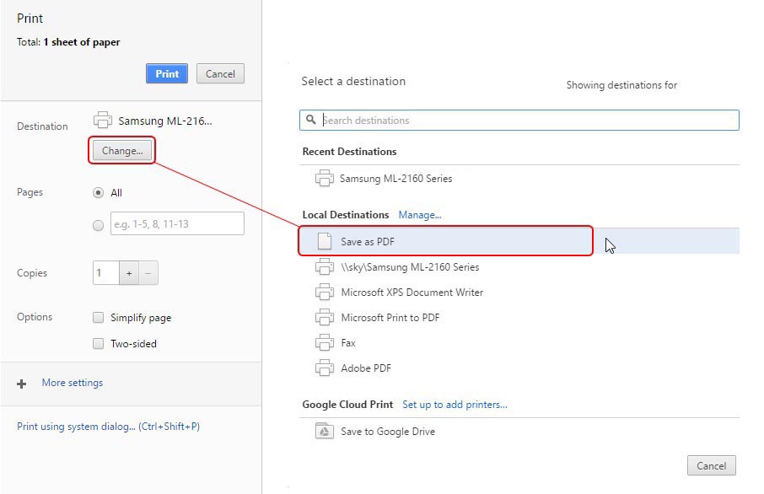Click the magnifier icon in the search box
This screenshot has height=494, width=764.
311,121
